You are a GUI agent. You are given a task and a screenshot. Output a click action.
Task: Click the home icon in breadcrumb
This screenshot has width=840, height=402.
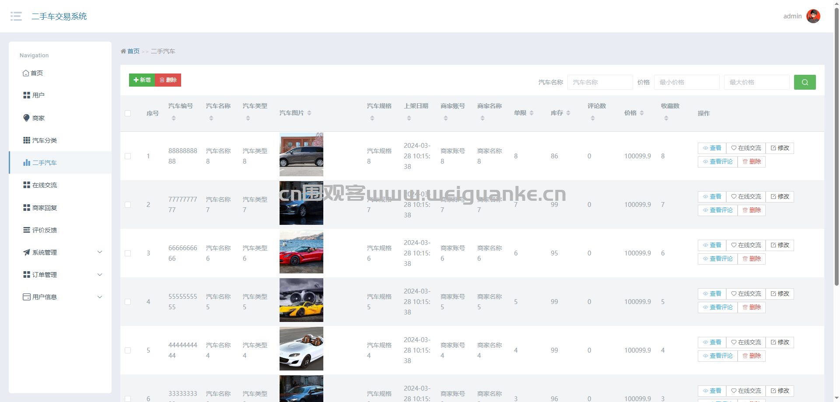tap(123, 51)
